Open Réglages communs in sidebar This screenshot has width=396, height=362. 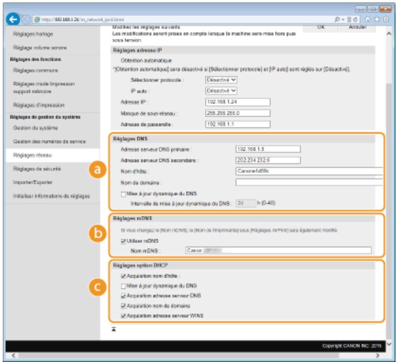(x=35, y=70)
